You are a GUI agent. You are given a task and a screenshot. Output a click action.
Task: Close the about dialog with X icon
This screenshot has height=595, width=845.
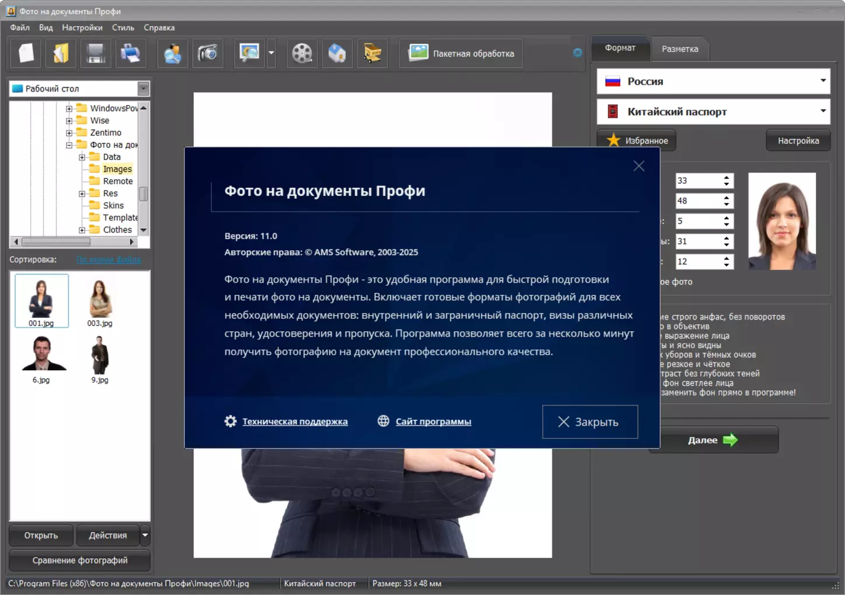(x=639, y=166)
